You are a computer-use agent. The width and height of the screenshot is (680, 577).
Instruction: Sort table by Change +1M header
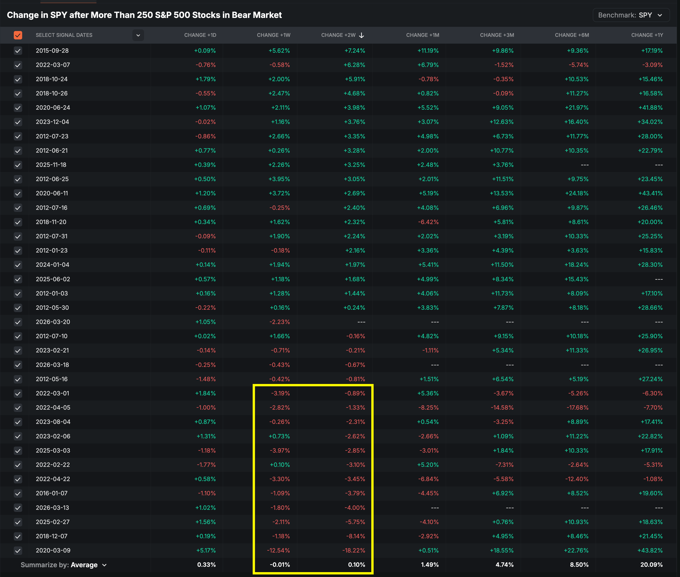pos(422,35)
